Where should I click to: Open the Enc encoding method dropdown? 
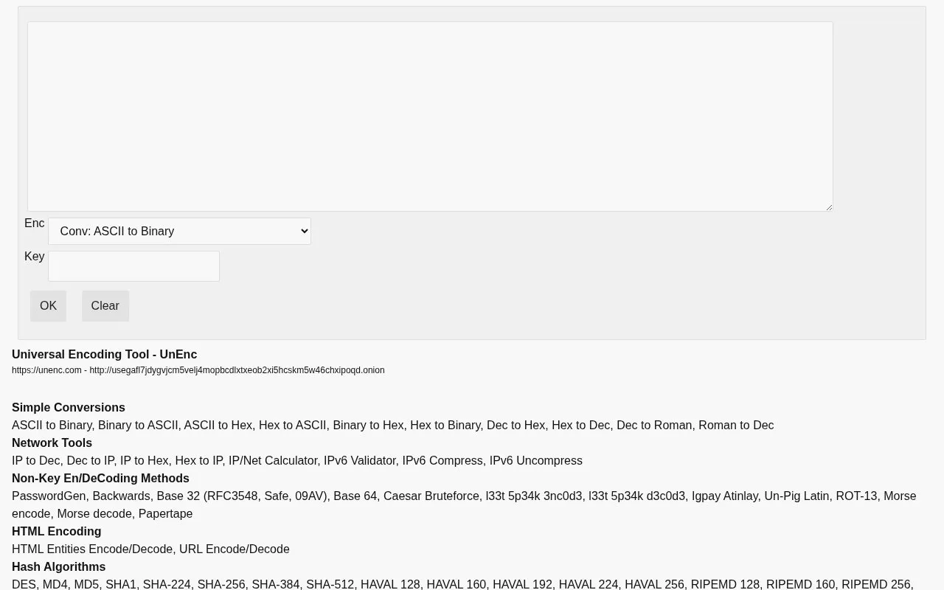[179, 231]
